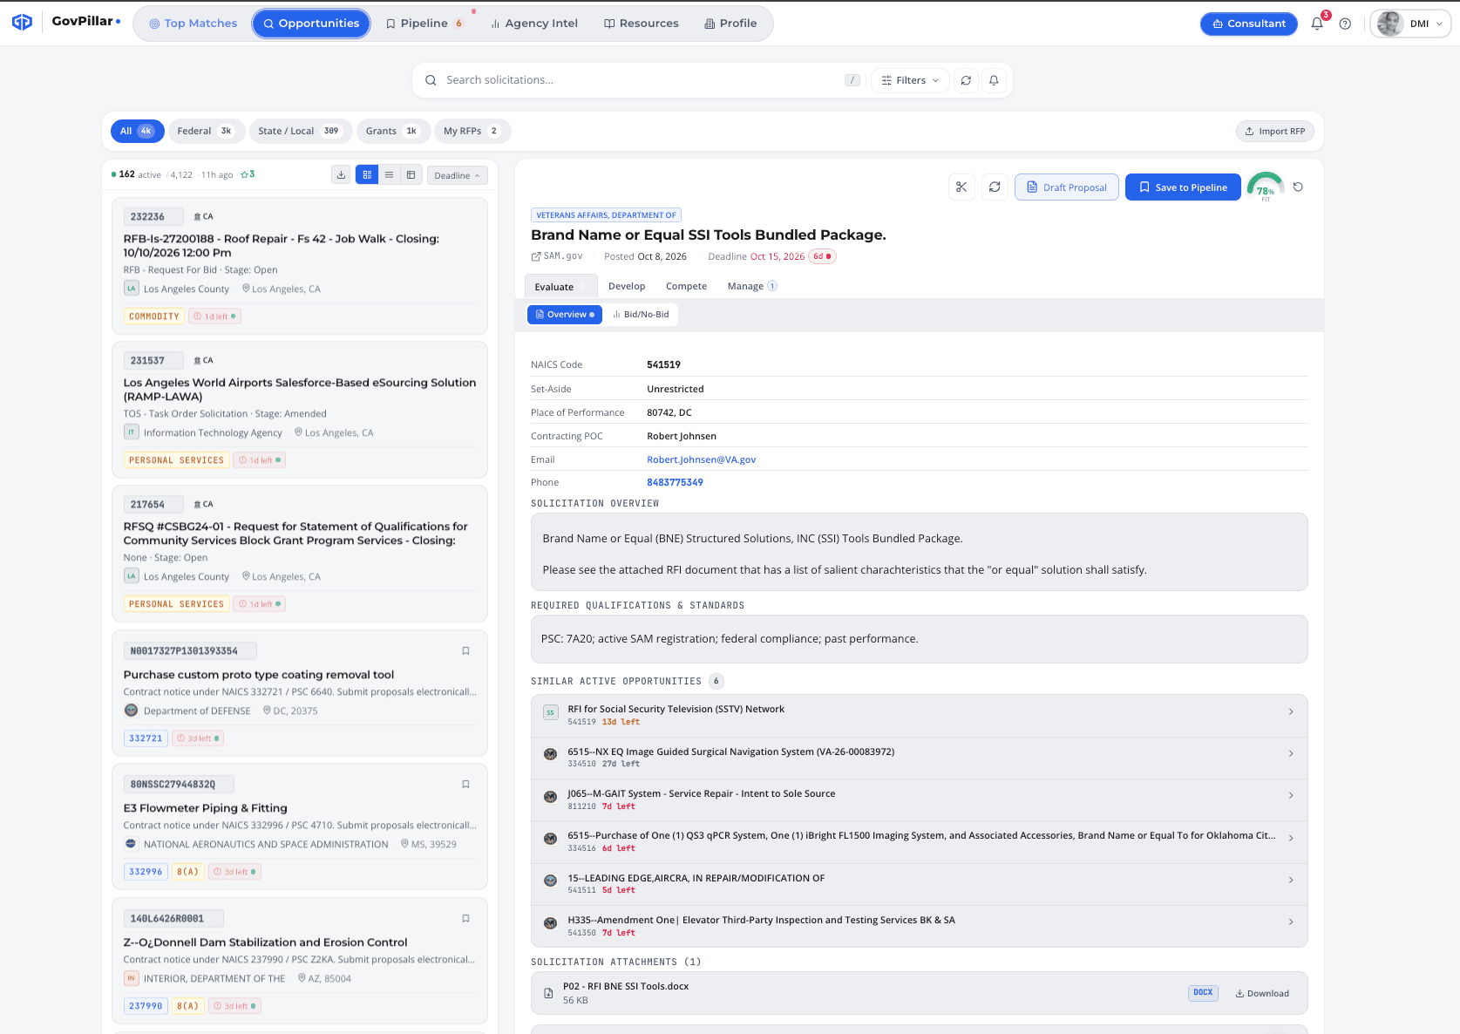The image size is (1460, 1034).
Task: Click the search alert bell icon
Action: [994, 80]
